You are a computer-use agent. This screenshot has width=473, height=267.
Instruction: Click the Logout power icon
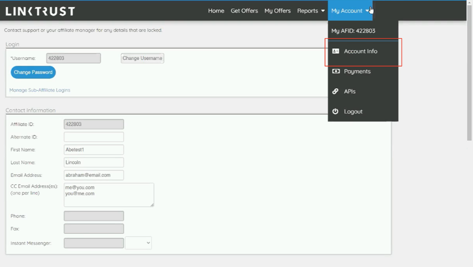pos(335,111)
